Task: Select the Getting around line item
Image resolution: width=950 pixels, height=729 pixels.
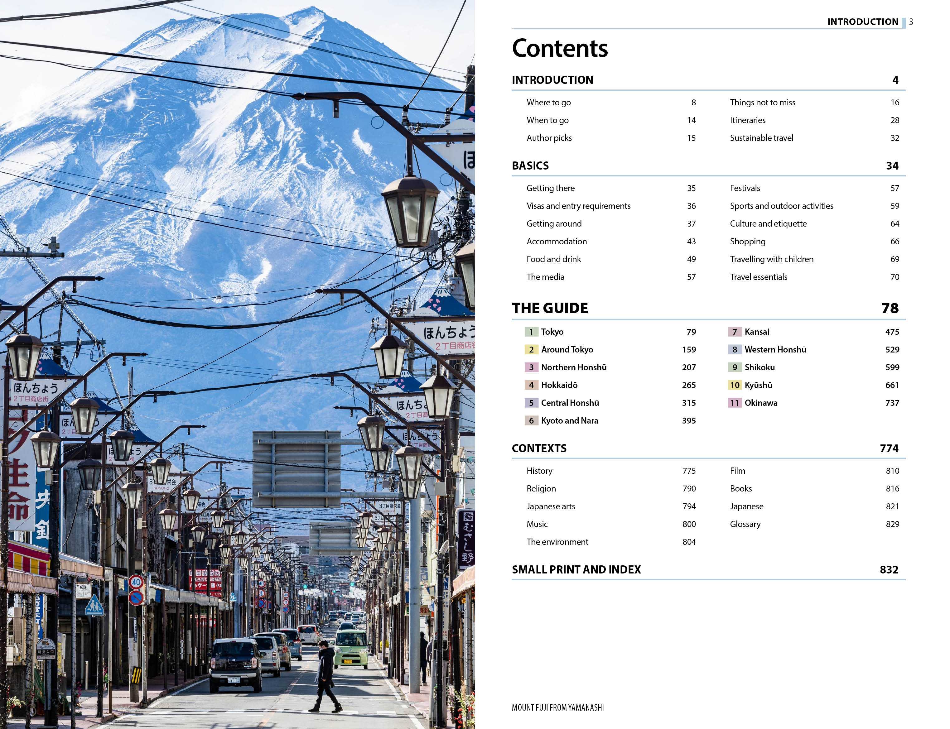Action: coord(554,223)
